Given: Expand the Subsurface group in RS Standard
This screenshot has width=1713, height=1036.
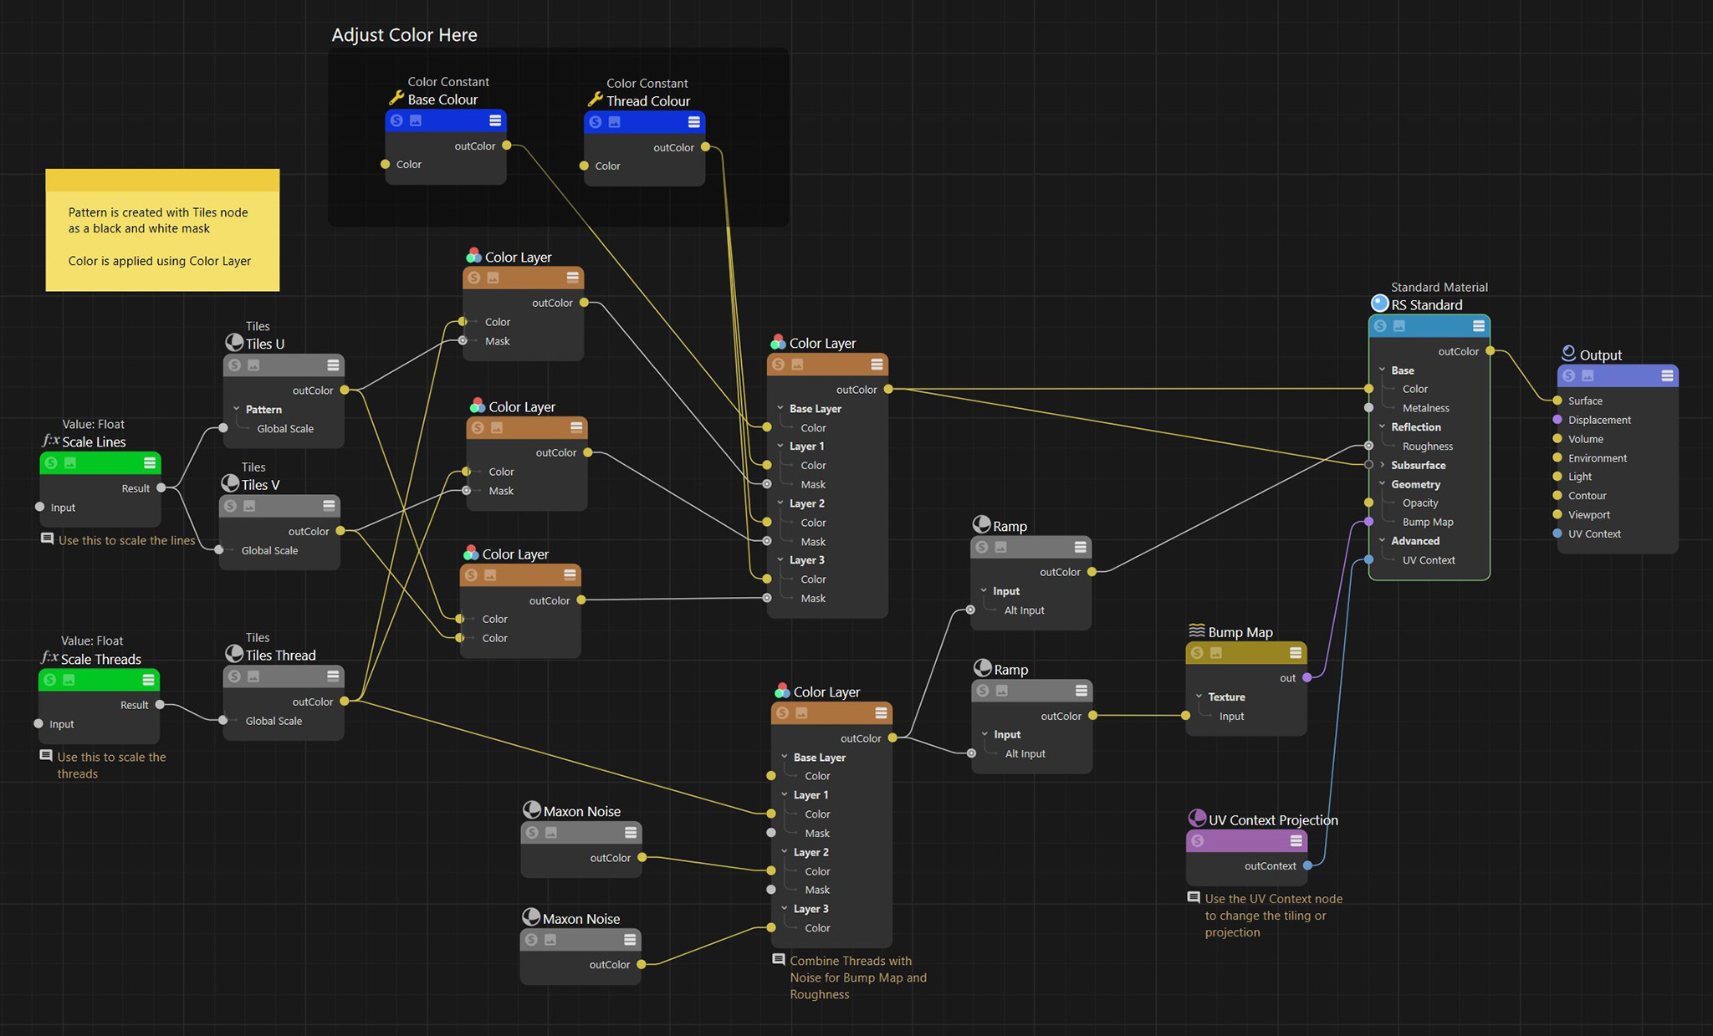Looking at the screenshot, I should (x=1383, y=465).
